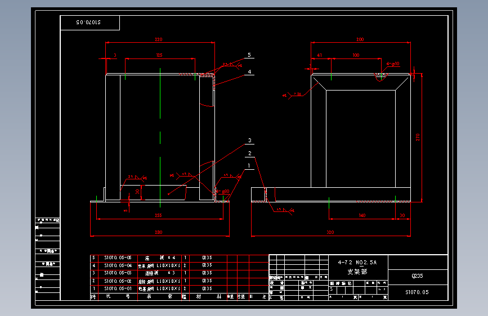Click the 280 overall base dimension
Image resolution: width=488 pixels, height=316 pixels.
pos(159,232)
